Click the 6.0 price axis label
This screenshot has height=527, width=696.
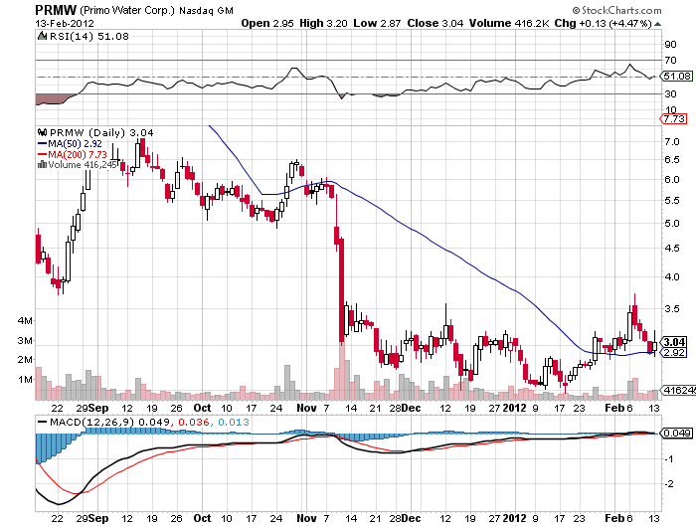(x=672, y=179)
